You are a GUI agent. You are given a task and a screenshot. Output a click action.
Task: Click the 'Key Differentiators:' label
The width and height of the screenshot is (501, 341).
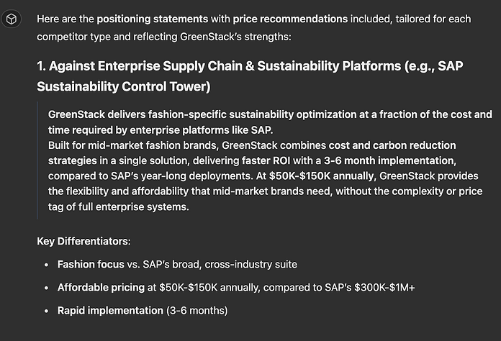pyautogui.click(x=83, y=242)
